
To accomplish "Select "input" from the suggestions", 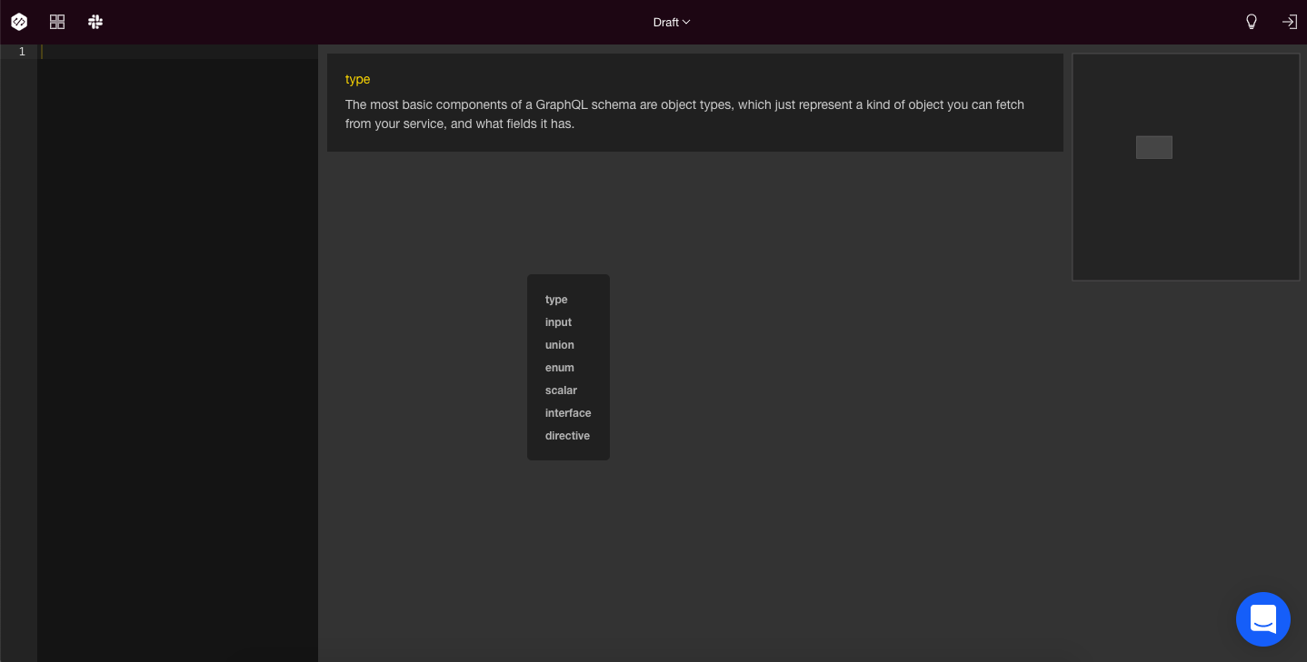I will click(x=558, y=322).
